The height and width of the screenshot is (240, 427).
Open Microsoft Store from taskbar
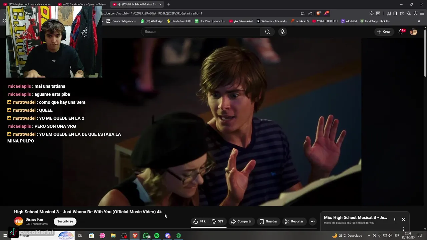tap(91, 236)
